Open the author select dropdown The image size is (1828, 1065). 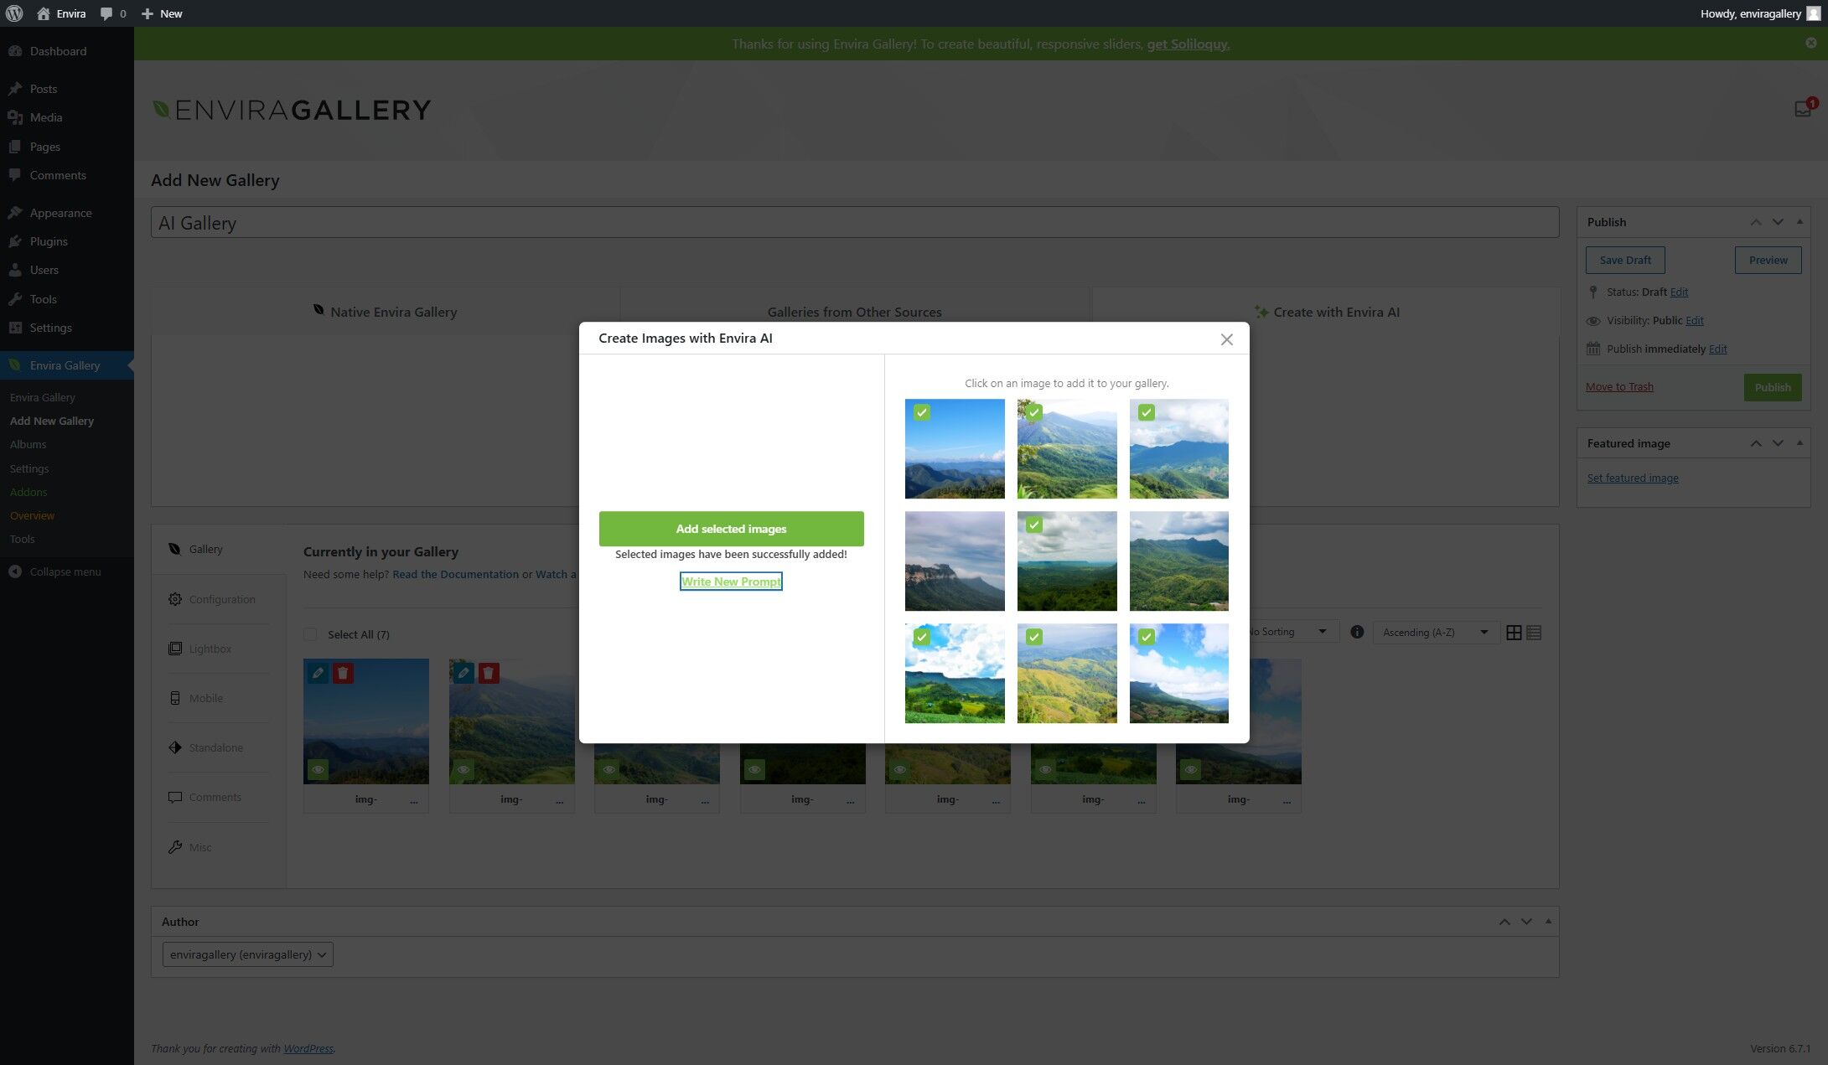point(247,954)
